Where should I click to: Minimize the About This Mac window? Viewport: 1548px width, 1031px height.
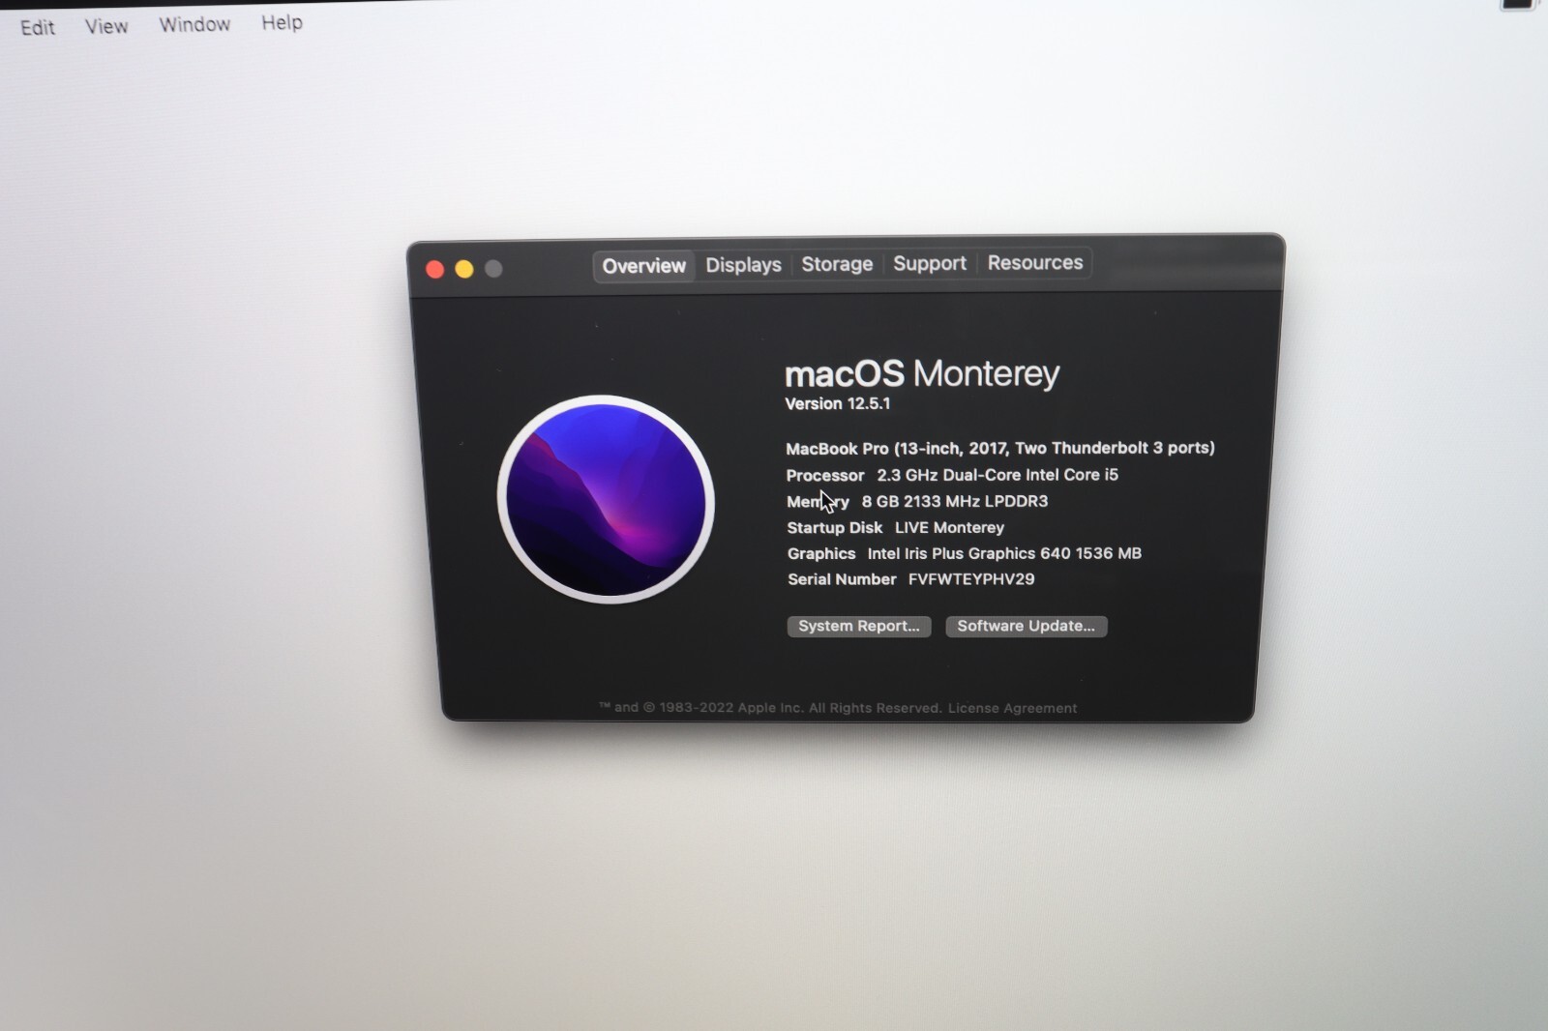[x=464, y=269]
